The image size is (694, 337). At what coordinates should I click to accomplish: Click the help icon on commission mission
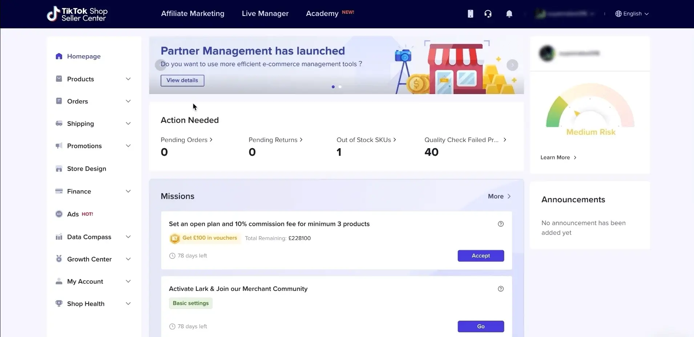(x=501, y=224)
